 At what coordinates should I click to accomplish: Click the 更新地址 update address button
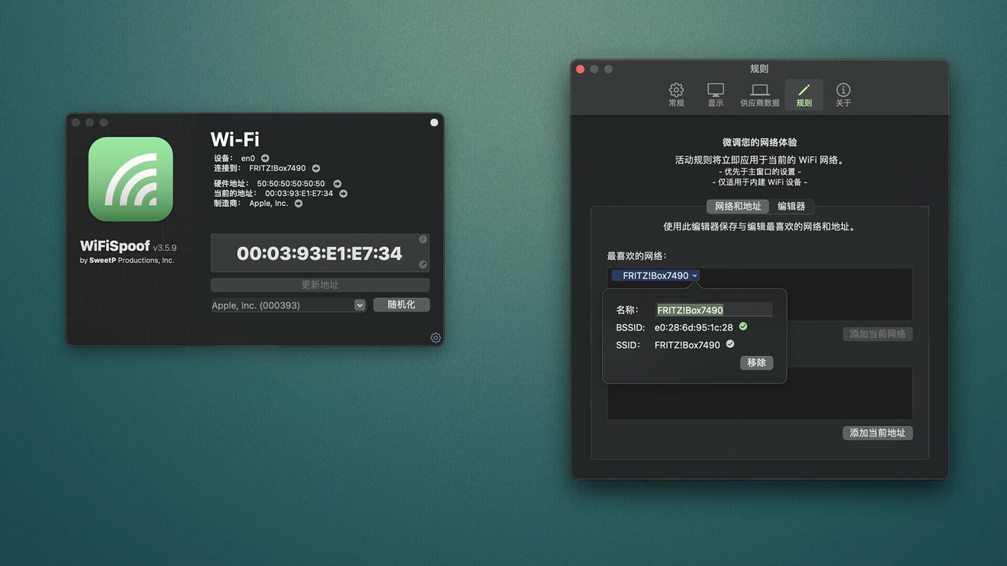(320, 285)
